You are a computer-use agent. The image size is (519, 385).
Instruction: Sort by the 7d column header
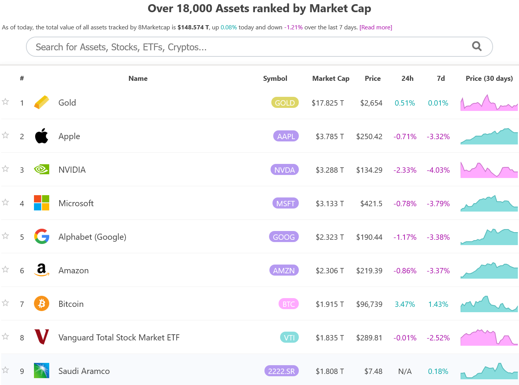[441, 78]
